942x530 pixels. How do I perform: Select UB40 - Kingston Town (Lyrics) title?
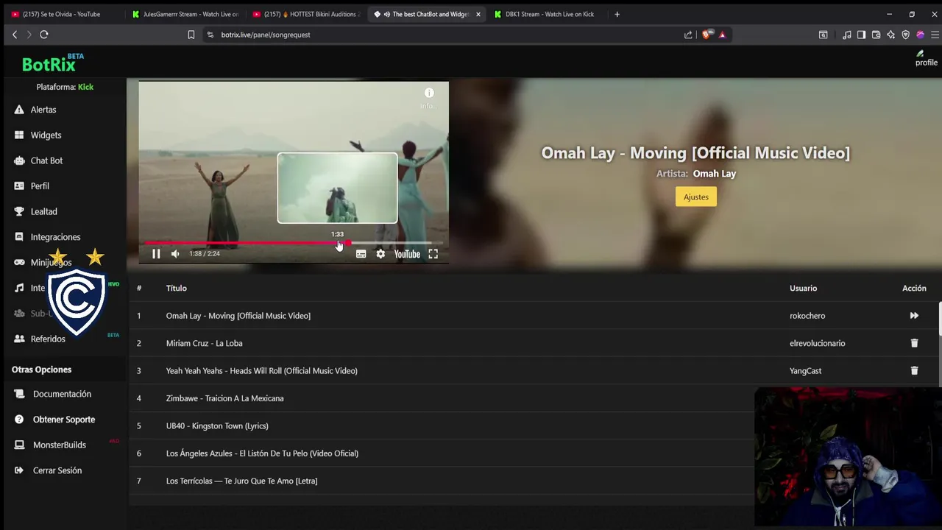[x=217, y=426]
